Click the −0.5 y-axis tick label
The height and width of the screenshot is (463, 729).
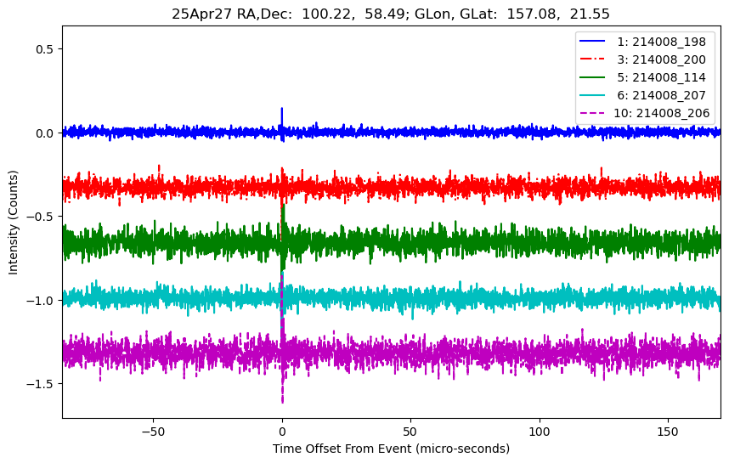(x=42, y=217)
